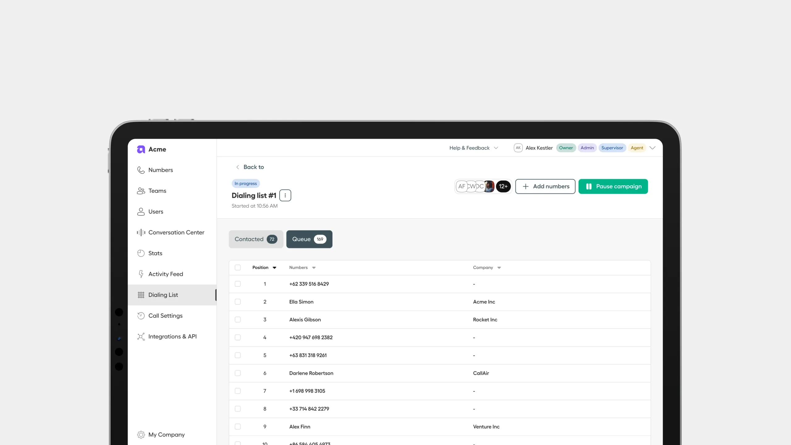The height and width of the screenshot is (445, 791).
Task: Open the Company column sort arrow
Action: [499, 268]
